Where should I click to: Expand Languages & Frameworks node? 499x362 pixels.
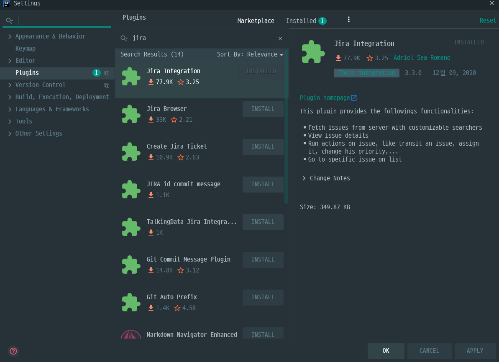tap(10, 109)
